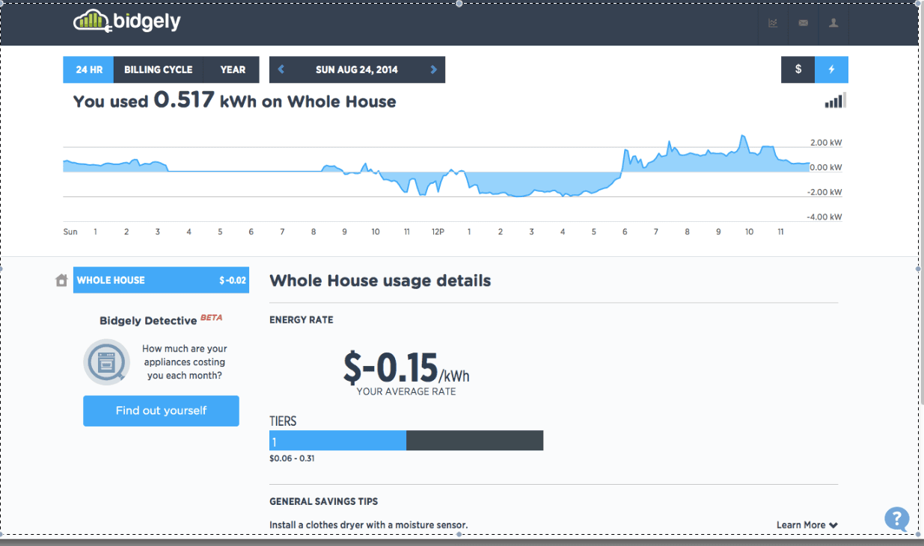This screenshot has width=924, height=546.
Task: Click the Sun label on time axis
Action: [70, 232]
